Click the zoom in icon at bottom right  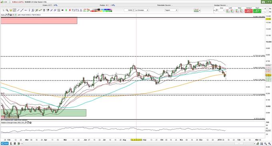270,144
